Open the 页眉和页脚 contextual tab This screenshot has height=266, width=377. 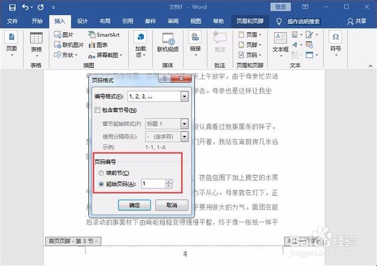coord(250,21)
